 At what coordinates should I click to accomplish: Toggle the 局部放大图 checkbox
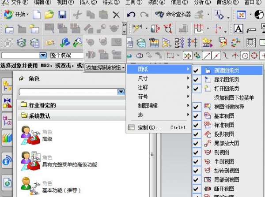click(x=197, y=143)
